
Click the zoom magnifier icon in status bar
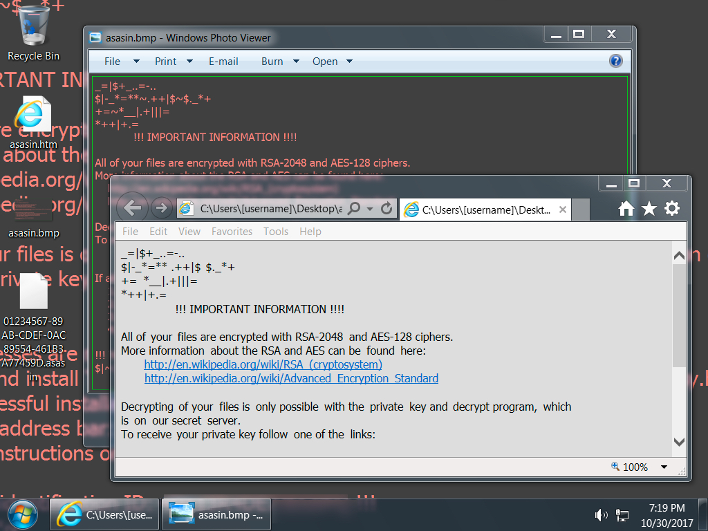615,466
